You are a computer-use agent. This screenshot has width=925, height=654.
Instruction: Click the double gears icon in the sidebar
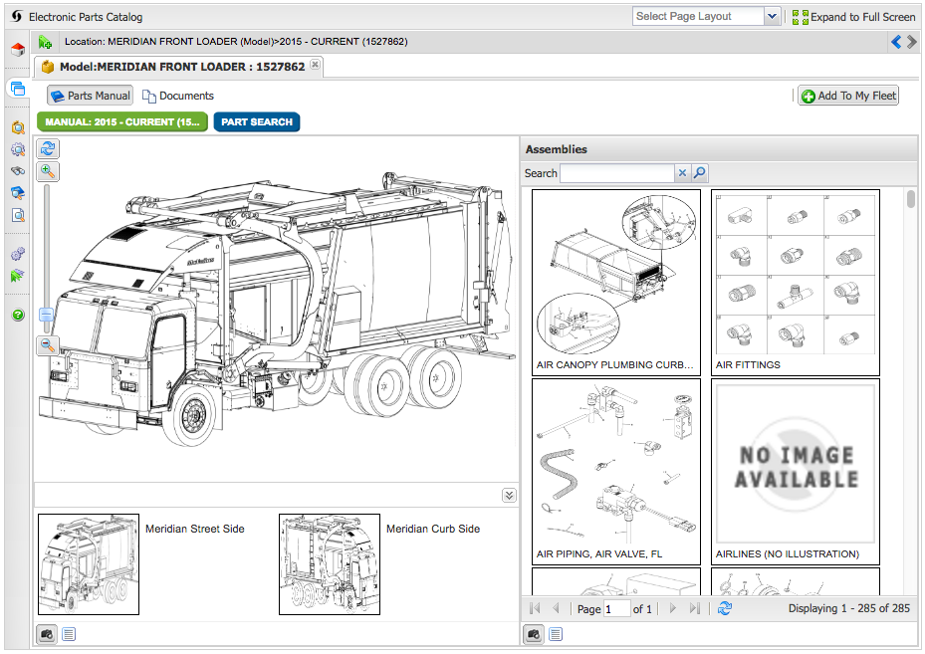coord(18,254)
